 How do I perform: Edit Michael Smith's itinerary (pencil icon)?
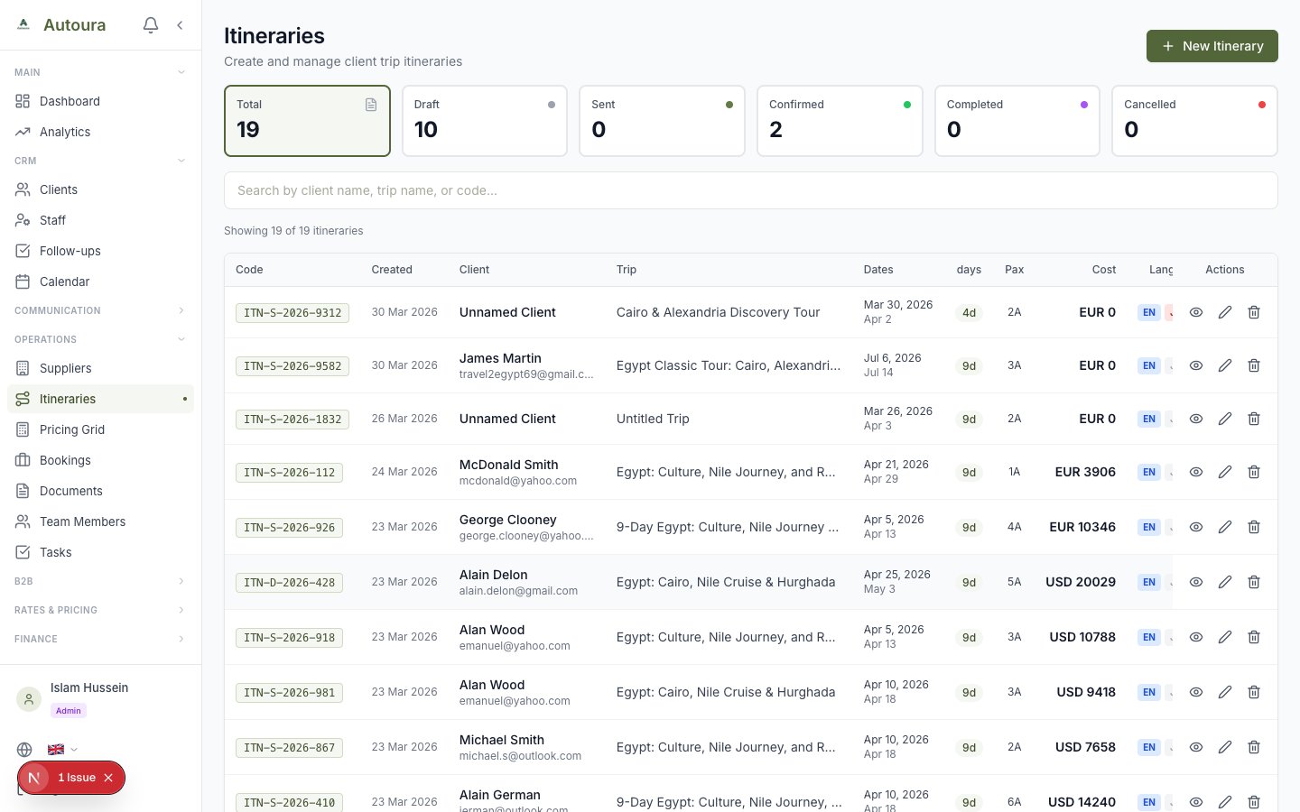[x=1225, y=747]
